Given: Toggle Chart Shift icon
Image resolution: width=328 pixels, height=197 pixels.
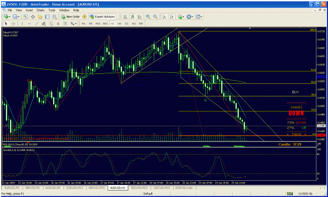Looking at the screenshot, I should [172, 17].
